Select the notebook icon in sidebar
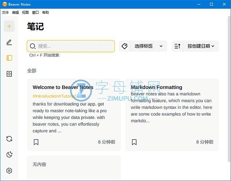The image size is (231, 181). click(9, 58)
